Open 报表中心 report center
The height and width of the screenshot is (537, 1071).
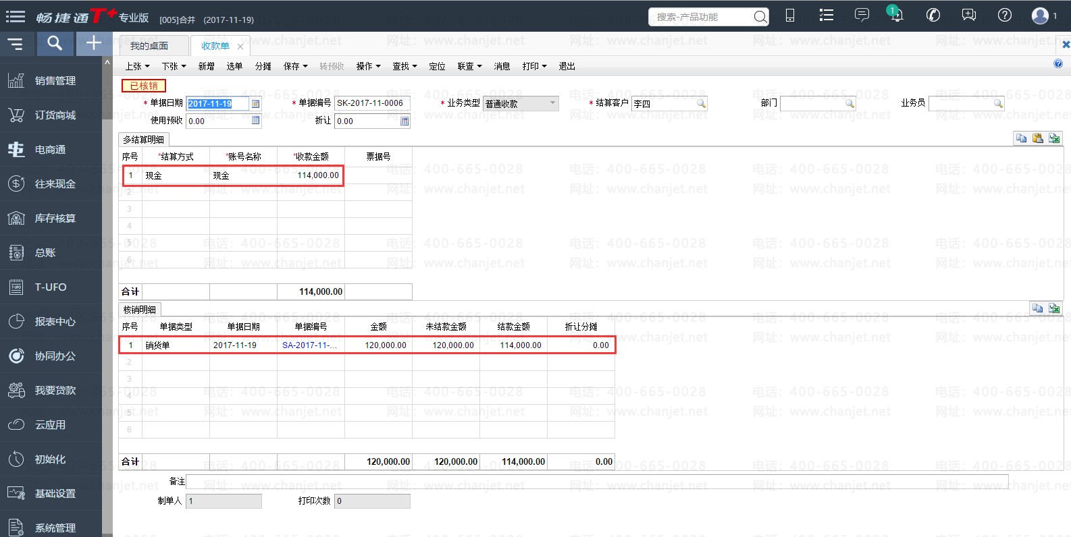pos(51,322)
